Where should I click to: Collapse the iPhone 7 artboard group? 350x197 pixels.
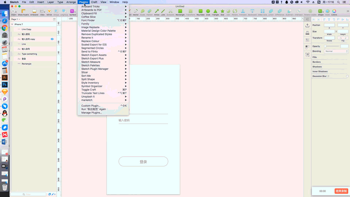[x=12, y=24]
